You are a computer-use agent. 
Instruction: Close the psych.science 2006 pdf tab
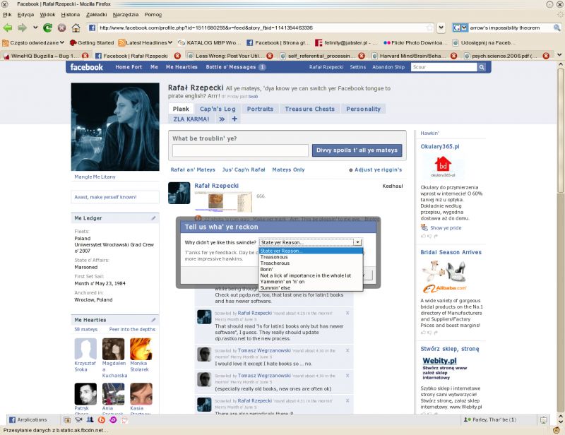546,56
